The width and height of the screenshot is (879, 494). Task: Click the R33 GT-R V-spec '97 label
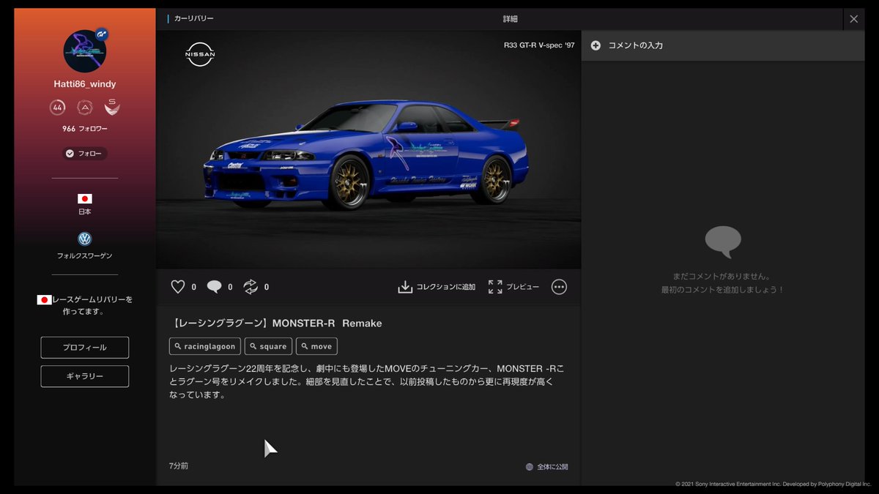tap(539, 45)
